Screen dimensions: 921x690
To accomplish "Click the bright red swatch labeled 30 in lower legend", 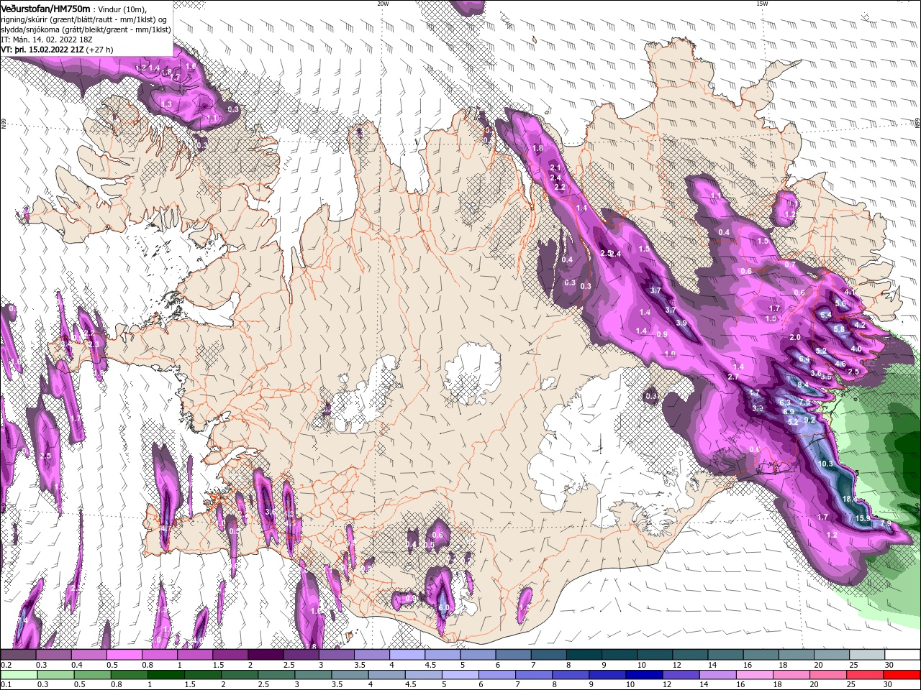I will (903, 675).
